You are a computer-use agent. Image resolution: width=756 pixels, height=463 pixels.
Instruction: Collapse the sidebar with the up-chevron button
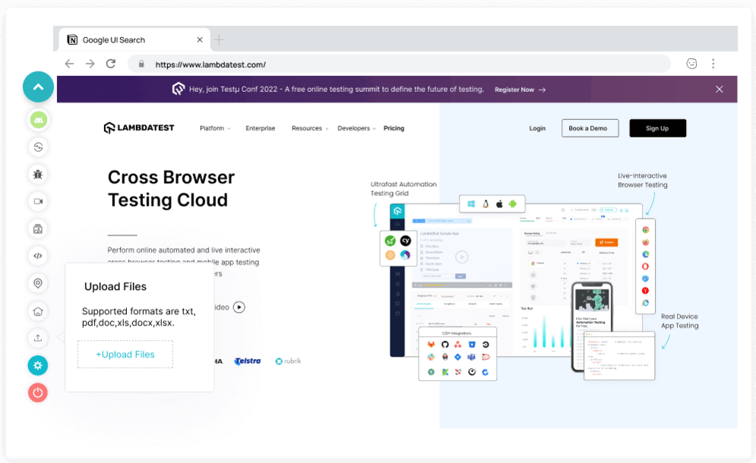click(38, 87)
